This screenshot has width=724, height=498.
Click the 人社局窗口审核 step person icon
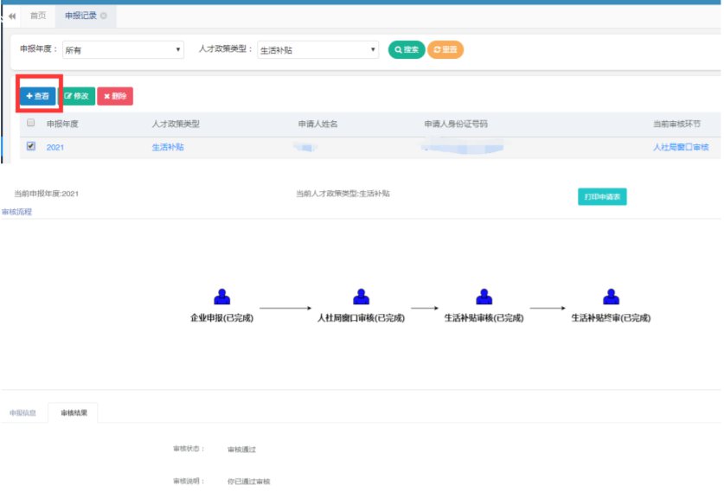point(362,297)
